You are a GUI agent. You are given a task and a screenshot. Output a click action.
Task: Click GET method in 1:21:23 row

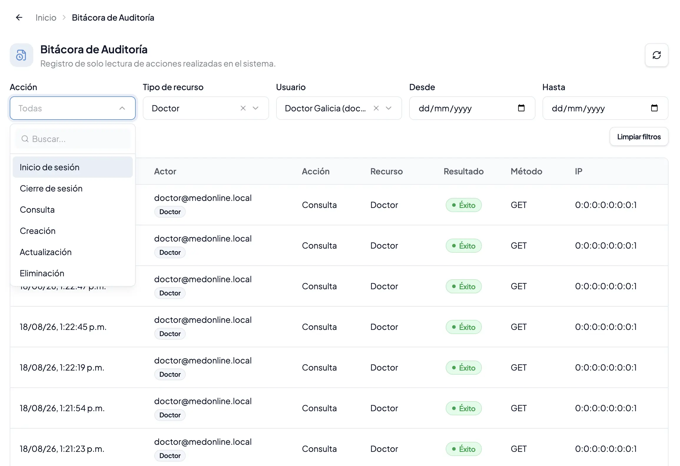[x=519, y=449]
